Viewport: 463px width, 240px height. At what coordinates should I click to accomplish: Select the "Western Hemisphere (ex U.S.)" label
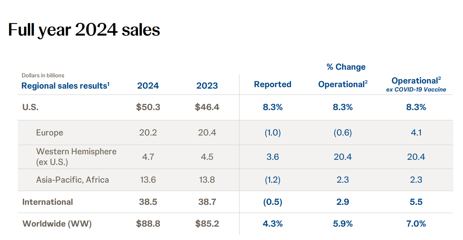pyautogui.click(x=76, y=156)
